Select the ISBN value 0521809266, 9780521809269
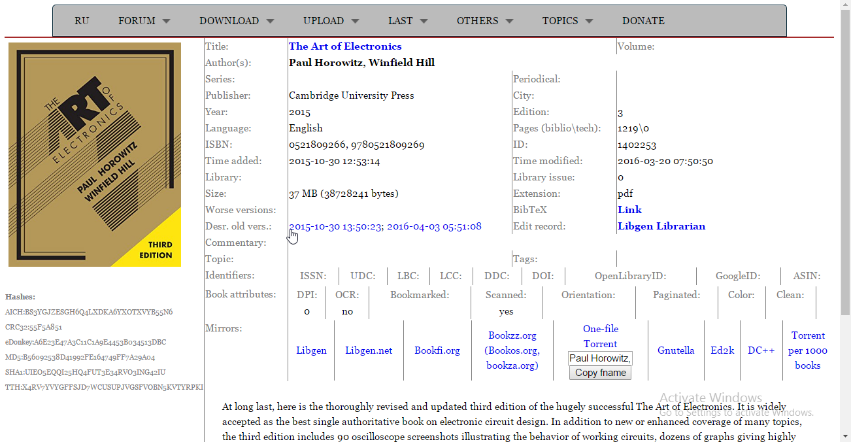The height and width of the screenshot is (442, 851). [x=357, y=144]
